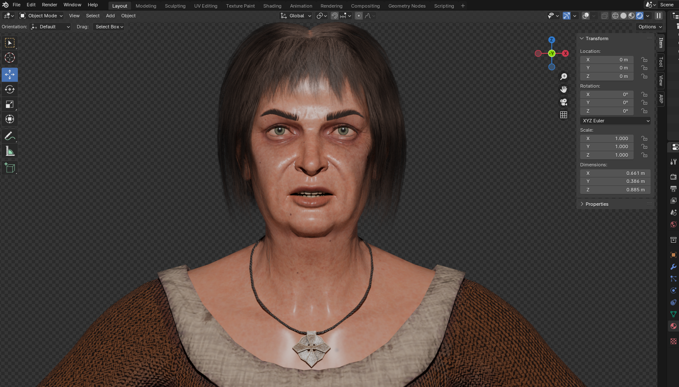The width and height of the screenshot is (679, 387).
Task: Open the Add menu in viewport header
Action: tap(110, 16)
